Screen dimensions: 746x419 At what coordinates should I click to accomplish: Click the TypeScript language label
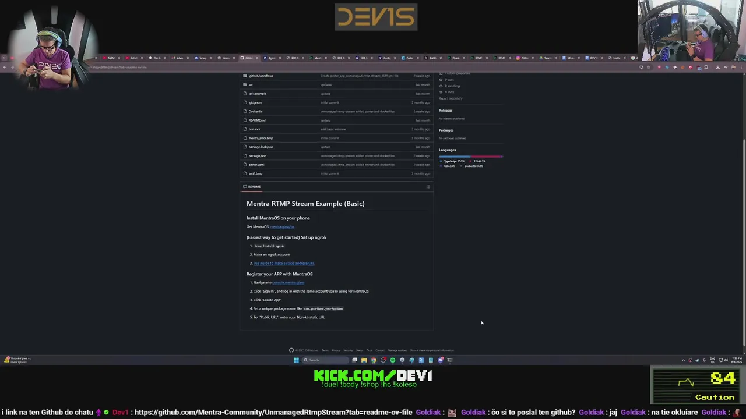454,161
